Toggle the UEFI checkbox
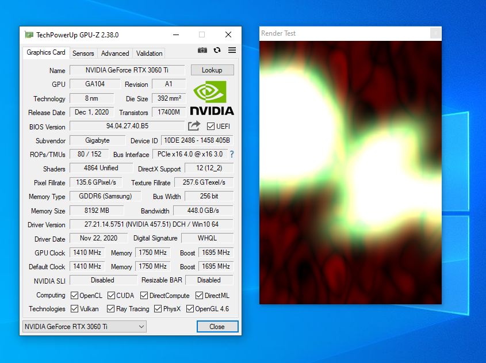Screen dimensions: 486x363 (211, 126)
